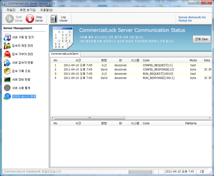Image resolution: width=214 pixels, height=176 pixels.
Task: Select 서버 장비 현황 menu item
Action: (x=21, y=79)
